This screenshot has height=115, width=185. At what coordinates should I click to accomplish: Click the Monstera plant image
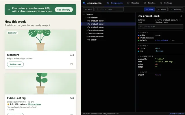coord(40,40)
